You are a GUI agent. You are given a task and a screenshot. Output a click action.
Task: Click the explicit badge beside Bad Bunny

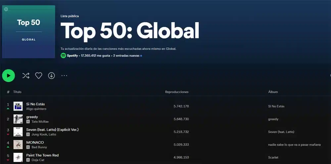coord(28,147)
